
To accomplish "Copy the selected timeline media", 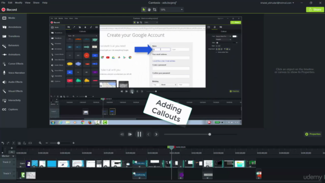I will point(19,143).
